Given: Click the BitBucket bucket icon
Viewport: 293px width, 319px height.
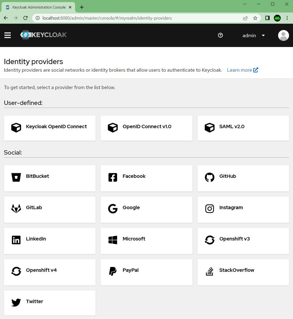Looking at the screenshot, I should click(x=16, y=177).
